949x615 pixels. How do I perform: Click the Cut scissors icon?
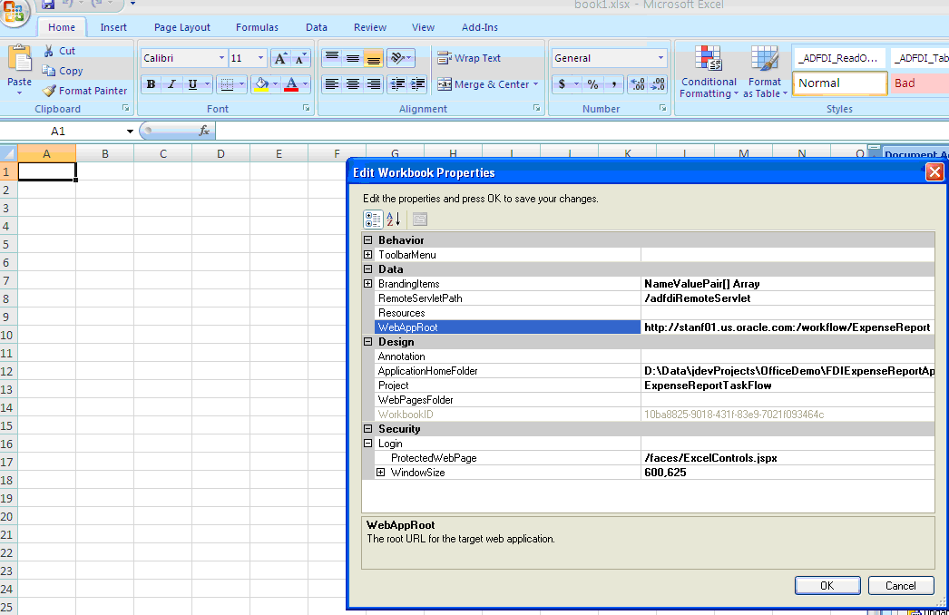pyautogui.click(x=48, y=51)
